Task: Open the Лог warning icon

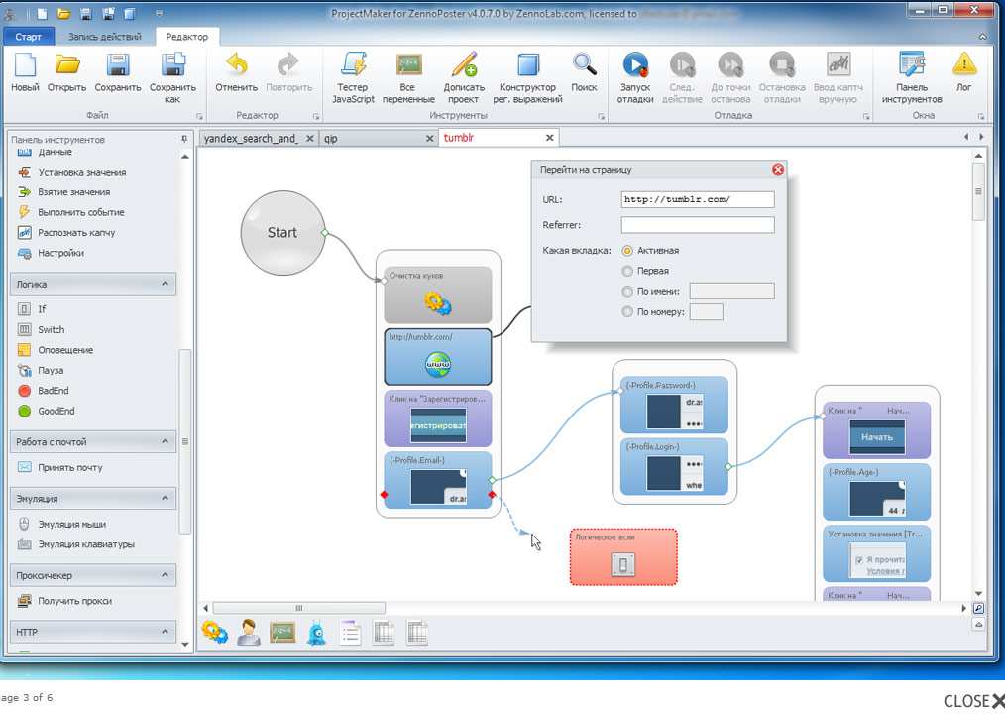Action: tap(963, 66)
